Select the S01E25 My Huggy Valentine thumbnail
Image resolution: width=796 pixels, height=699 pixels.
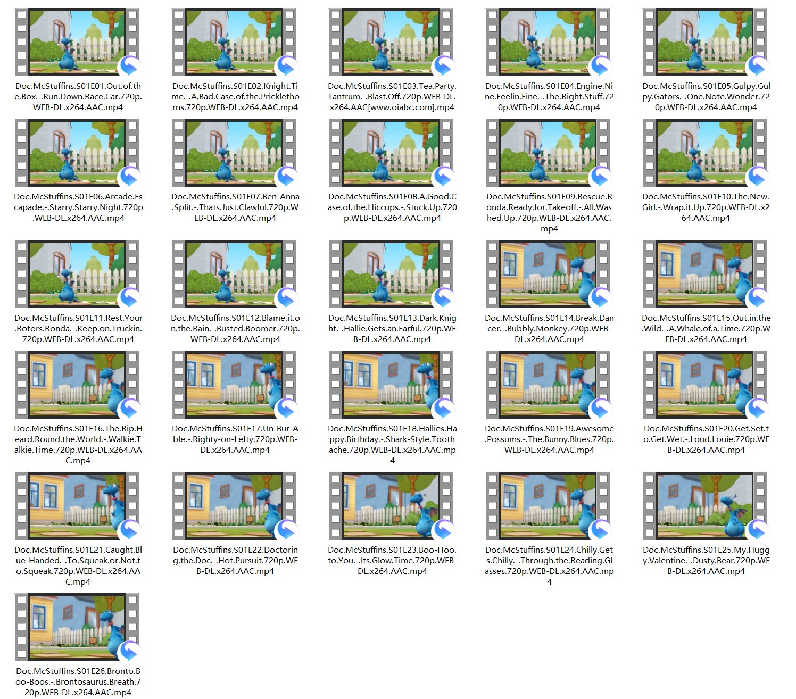click(706, 506)
